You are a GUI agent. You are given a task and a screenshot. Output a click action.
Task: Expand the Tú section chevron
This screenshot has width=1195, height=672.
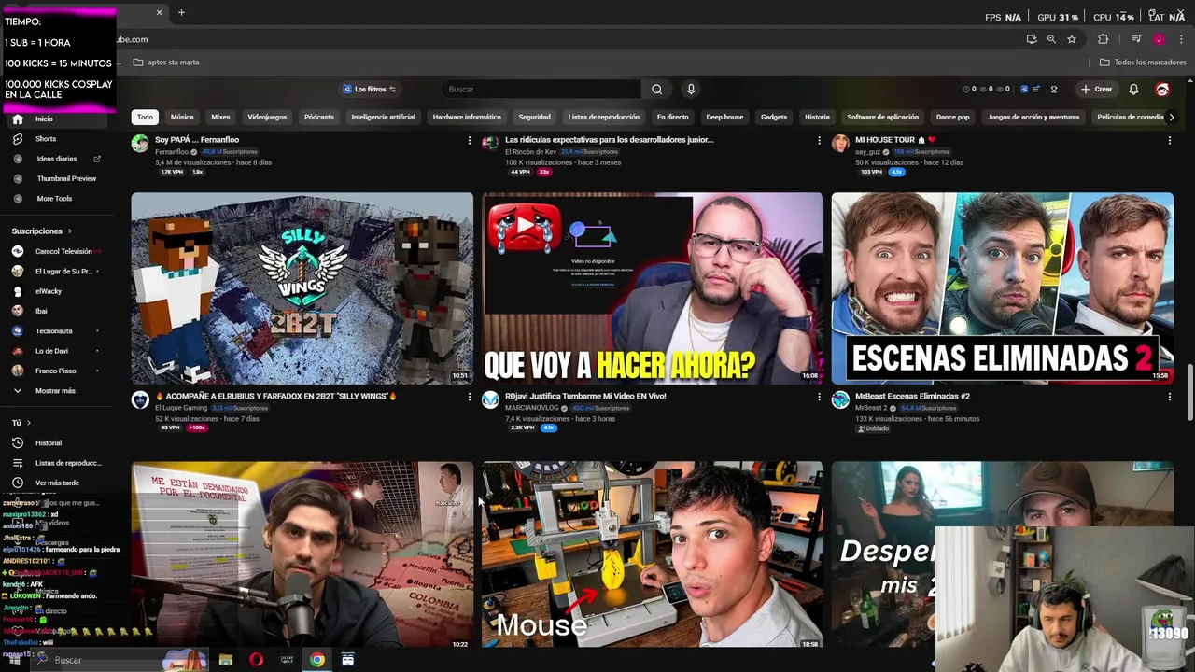point(28,423)
